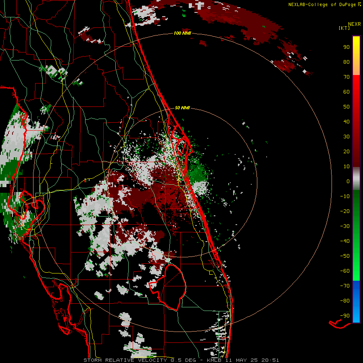Click the 90 value on the velocity scale

click(346, 47)
